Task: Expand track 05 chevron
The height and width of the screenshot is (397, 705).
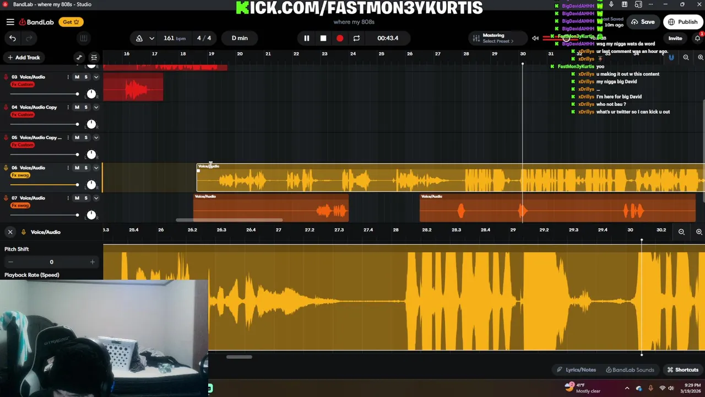Action: tap(96, 138)
